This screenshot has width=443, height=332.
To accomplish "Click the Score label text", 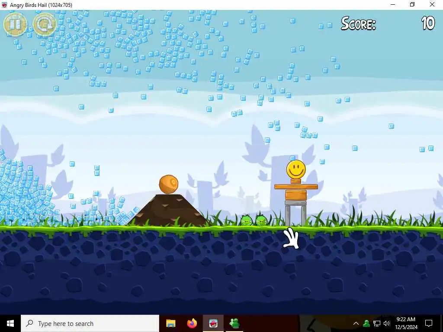I will [x=358, y=23].
